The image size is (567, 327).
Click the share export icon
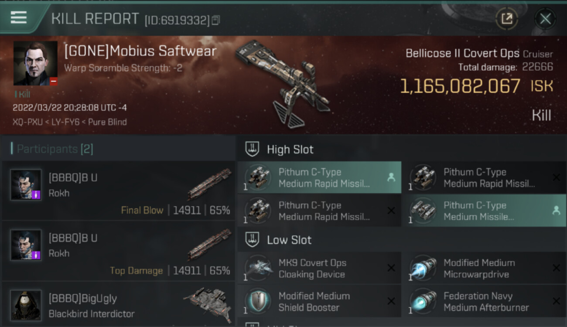click(x=507, y=19)
